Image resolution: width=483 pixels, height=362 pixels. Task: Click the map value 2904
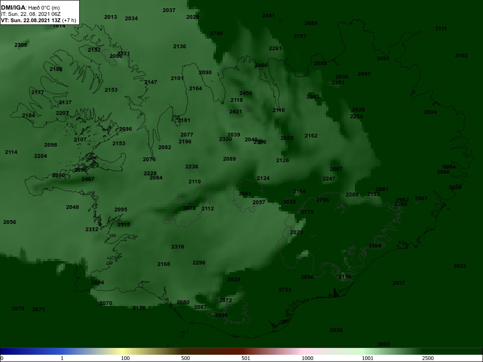430,112
